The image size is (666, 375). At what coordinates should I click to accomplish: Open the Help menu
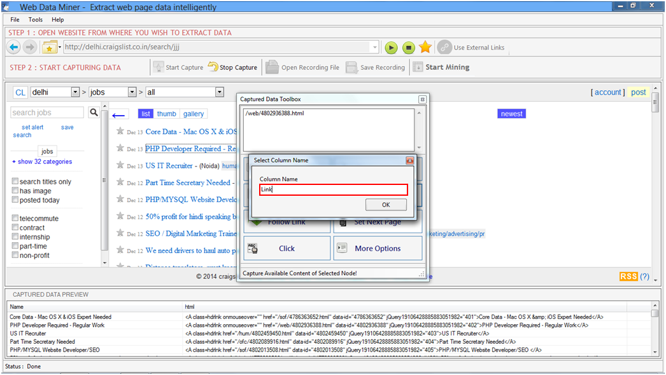tap(58, 20)
